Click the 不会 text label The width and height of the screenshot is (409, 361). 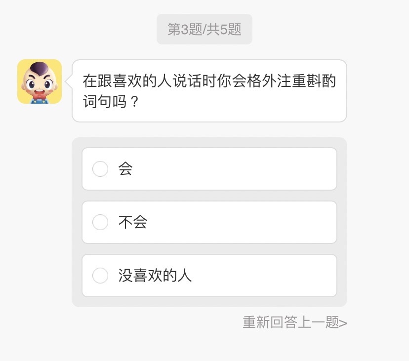pos(131,222)
